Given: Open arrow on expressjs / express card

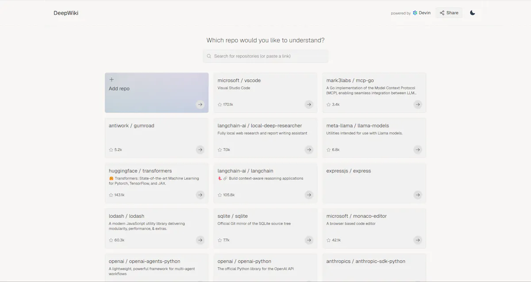Looking at the screenshot, I should [418, 195].
